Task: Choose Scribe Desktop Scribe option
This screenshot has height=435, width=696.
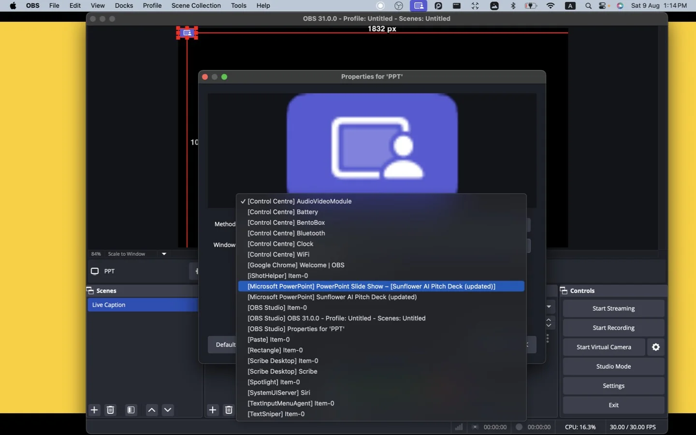Action: (381, 371)
